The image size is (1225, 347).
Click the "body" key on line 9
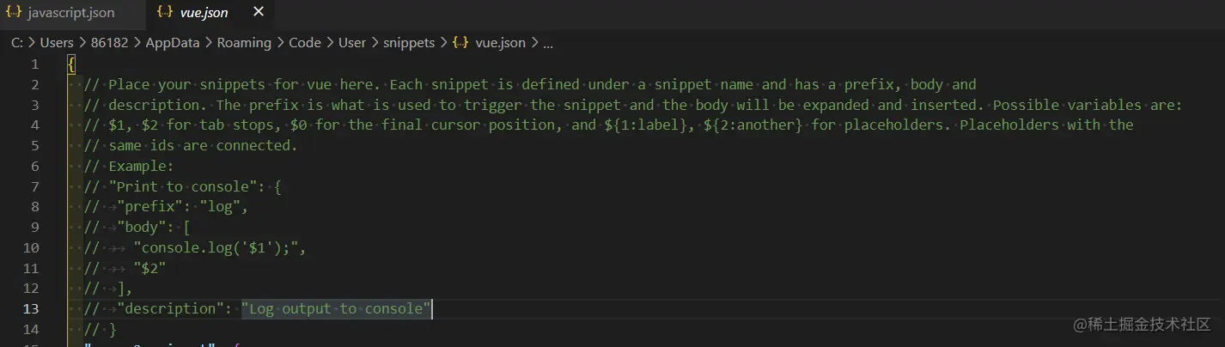pyautogui.click(x=141, y=227)
